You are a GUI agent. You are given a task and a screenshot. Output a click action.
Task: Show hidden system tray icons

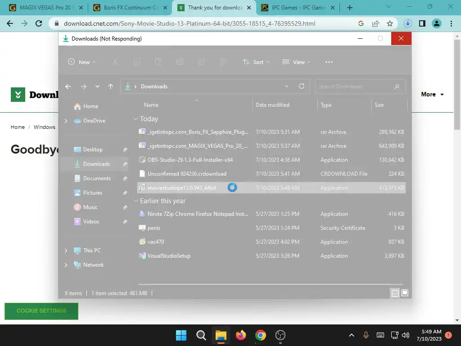(x=351, y=335)
